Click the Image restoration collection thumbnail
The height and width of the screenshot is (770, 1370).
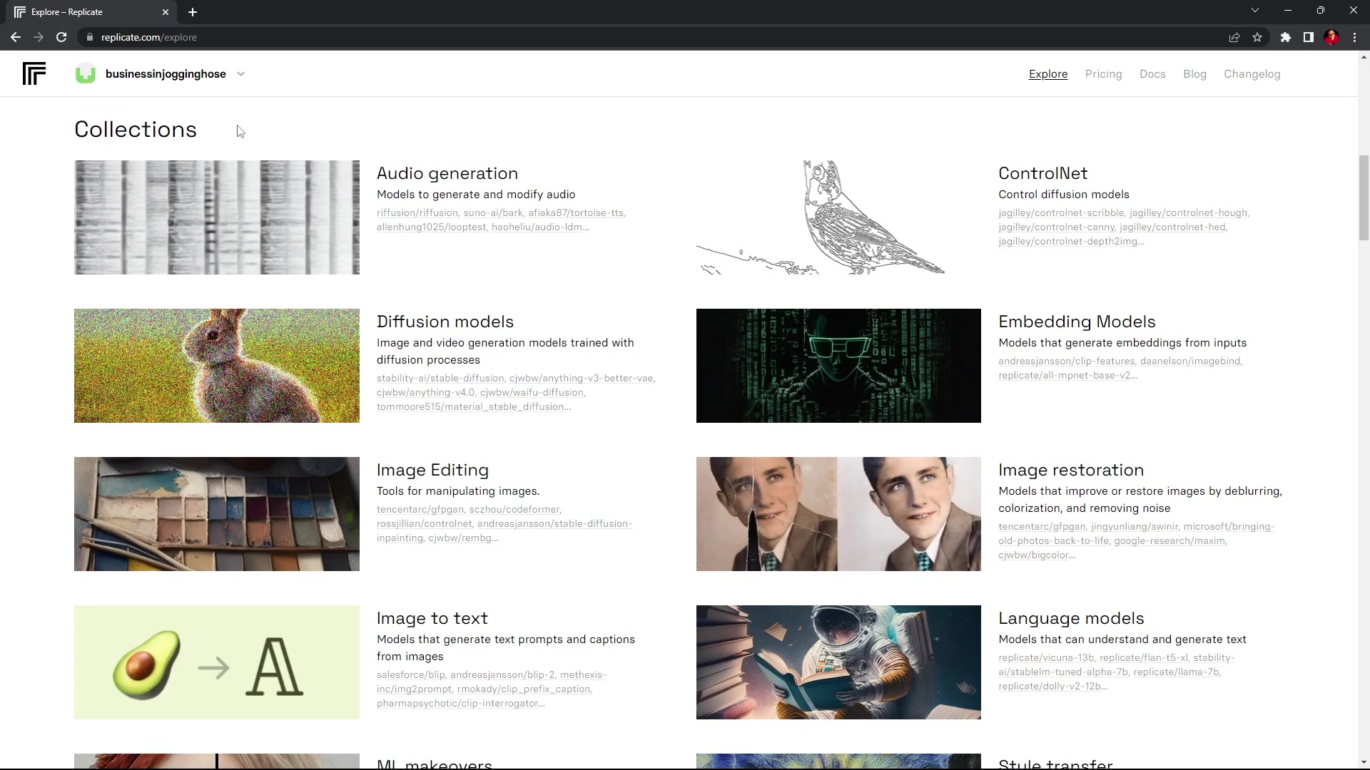coord(838,514)
